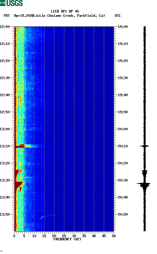Click the 15 Hz frequency tick label
Image resolution: width=157 pixels, height=254 pixels.
pos(44,236)
